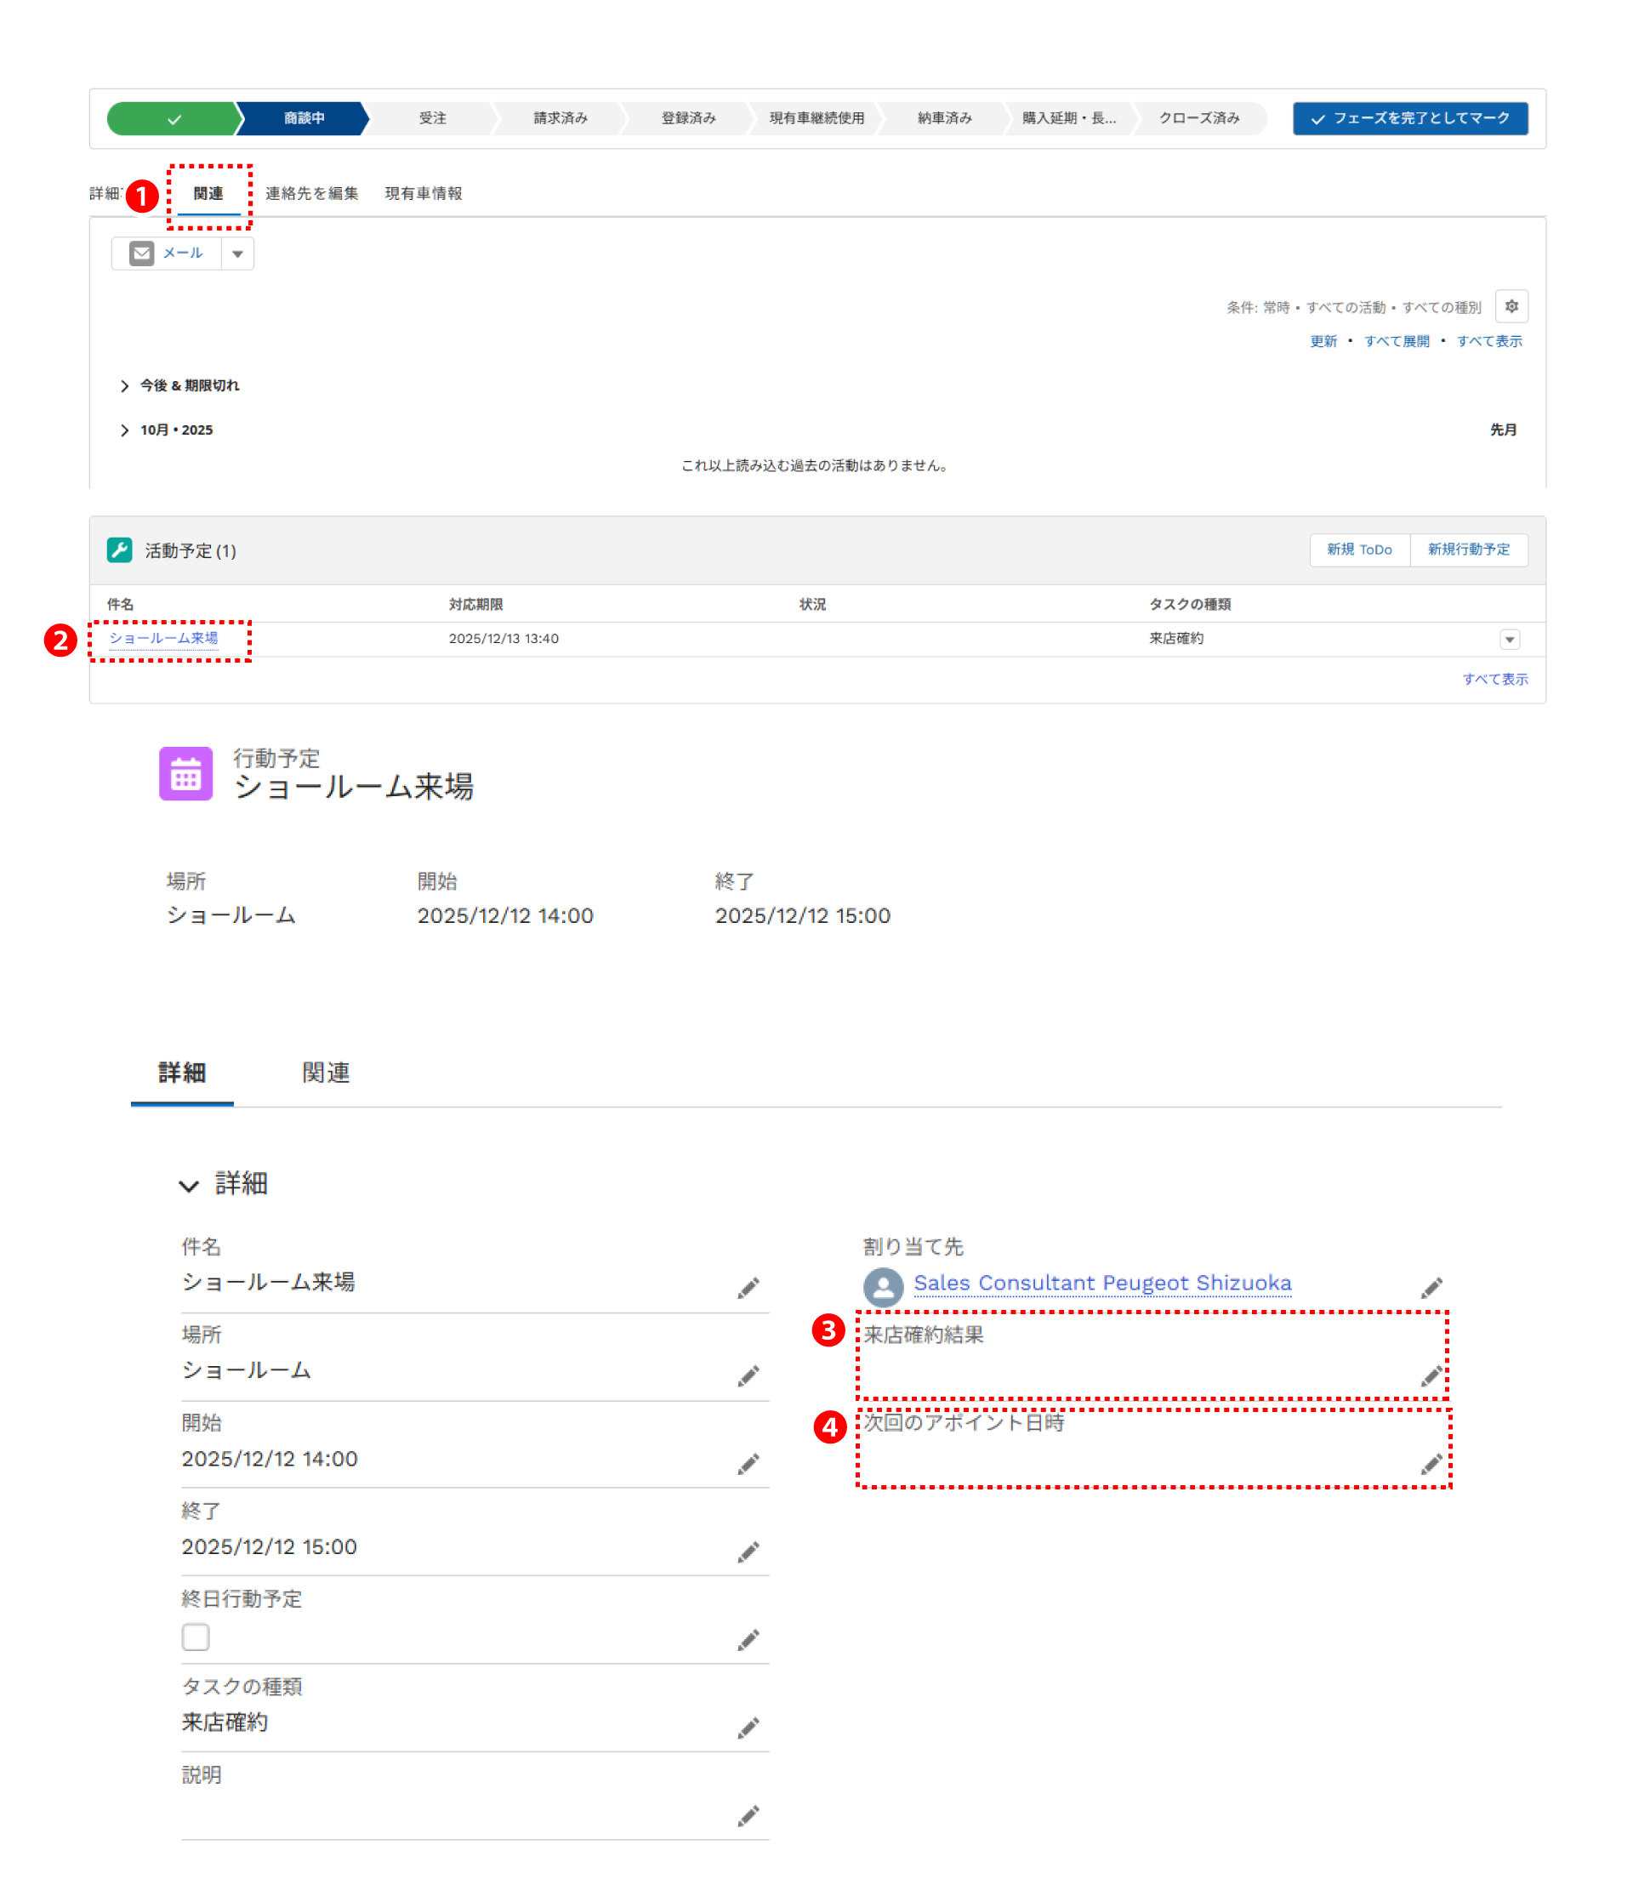Click the activity filter gear icon
The width and height of the screenshot is (1633, 1896).
[x=1511, y=306]
